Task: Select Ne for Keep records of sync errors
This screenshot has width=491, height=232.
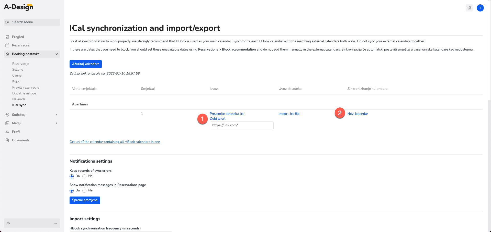Action: pyautogui.click(x=84, y=176)
